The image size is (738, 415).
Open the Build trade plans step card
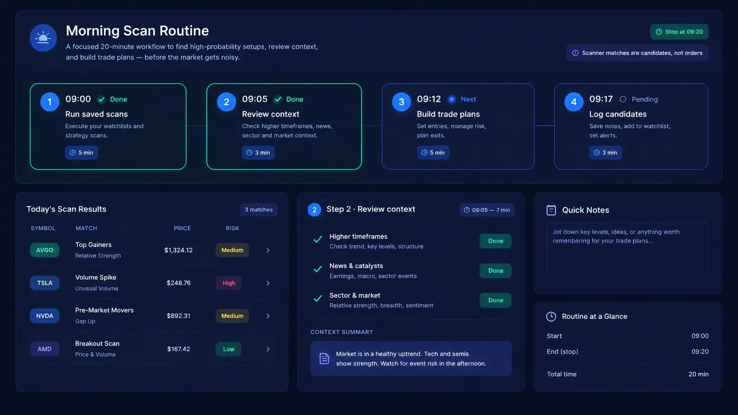(458, 126)
